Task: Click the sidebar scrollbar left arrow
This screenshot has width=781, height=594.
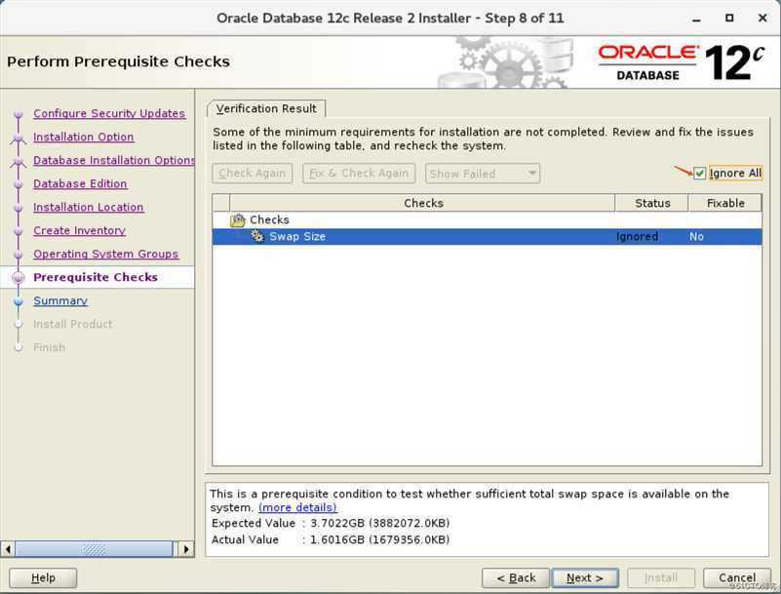Action: click(x=8, y=549)
